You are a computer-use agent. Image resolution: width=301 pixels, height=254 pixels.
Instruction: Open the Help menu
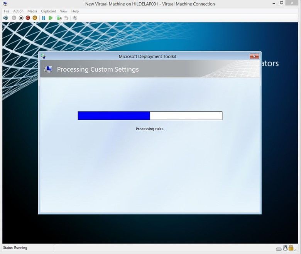pos(75,11)
